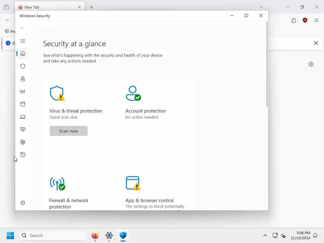The height and width of the screenshot is (243, 324).
Task: Open the notification bell in taskbar
Action: (315, 235)
